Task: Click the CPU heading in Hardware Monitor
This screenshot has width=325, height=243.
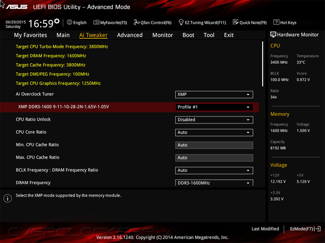Action: (x=275, y=45)
